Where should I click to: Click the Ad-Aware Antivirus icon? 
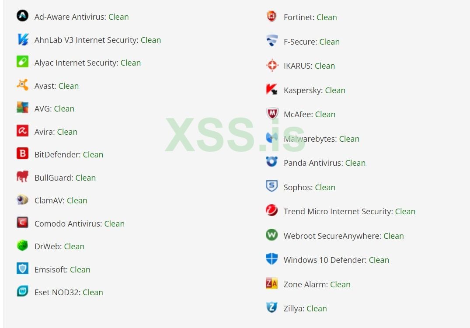(22, 16)
